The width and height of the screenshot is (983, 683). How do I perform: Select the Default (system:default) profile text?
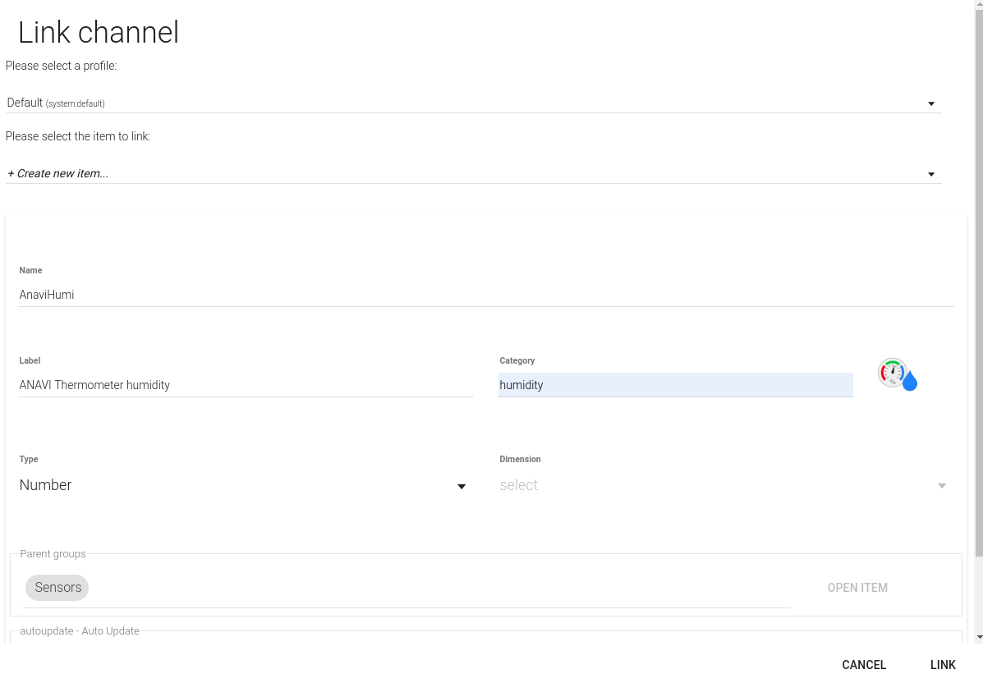(x=56, y=103)
